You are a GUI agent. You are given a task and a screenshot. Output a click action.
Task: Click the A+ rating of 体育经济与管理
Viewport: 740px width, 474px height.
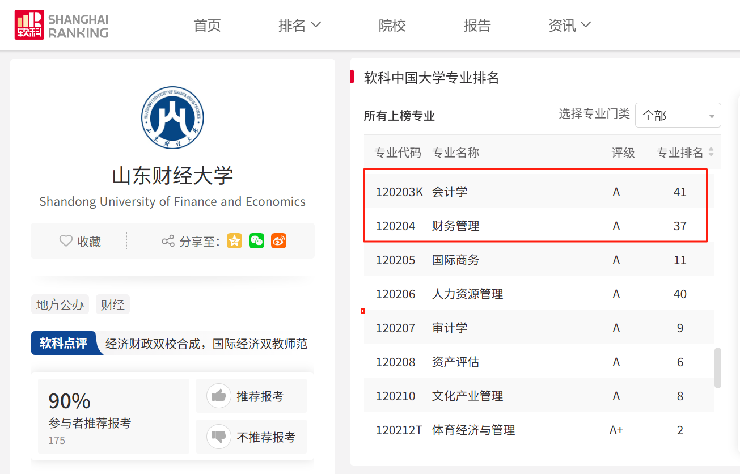coord(616,430)
